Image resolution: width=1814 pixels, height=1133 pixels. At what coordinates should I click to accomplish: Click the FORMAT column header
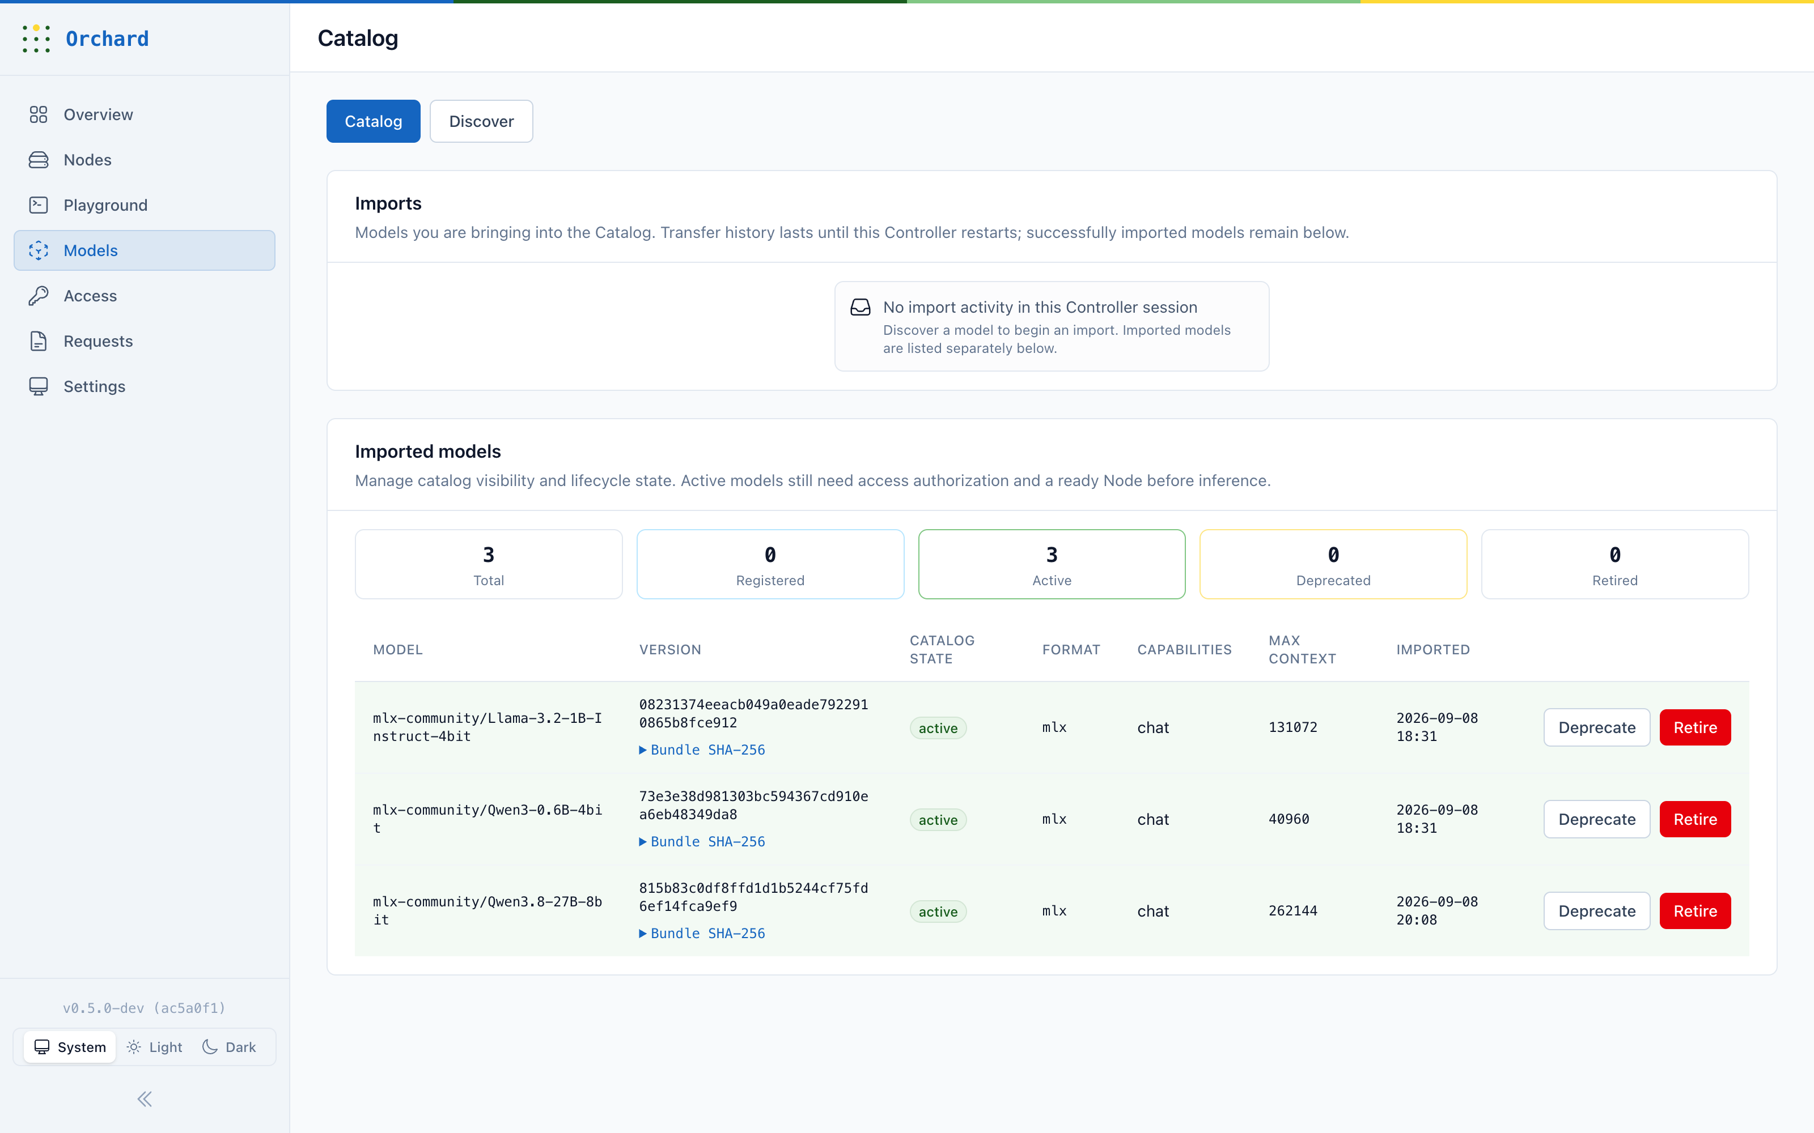coord(1071,650)
